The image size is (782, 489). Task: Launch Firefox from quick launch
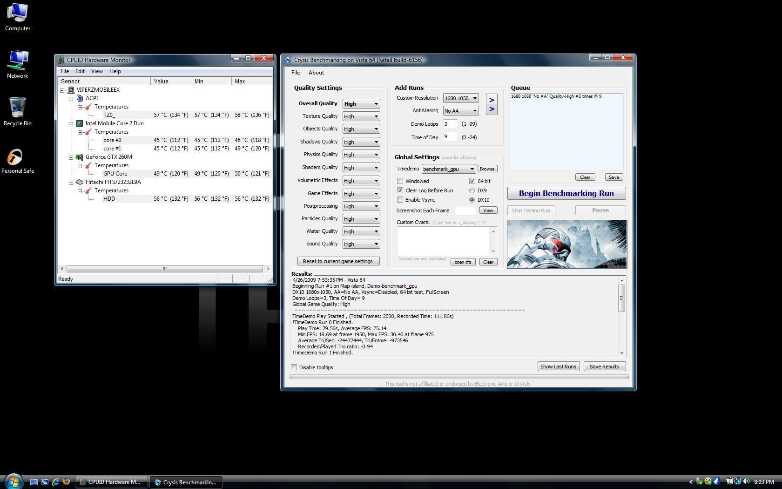tap(66, 482)
